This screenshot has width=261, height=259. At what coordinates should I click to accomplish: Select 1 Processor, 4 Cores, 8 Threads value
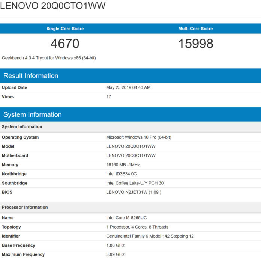137,227
